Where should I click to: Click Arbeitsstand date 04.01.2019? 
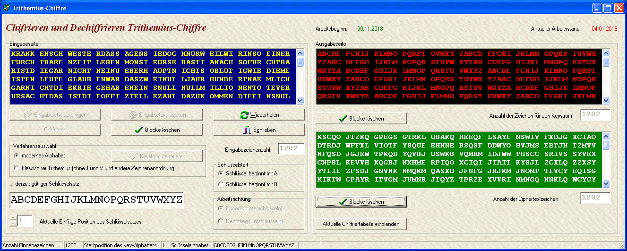(x=604, y=29)
